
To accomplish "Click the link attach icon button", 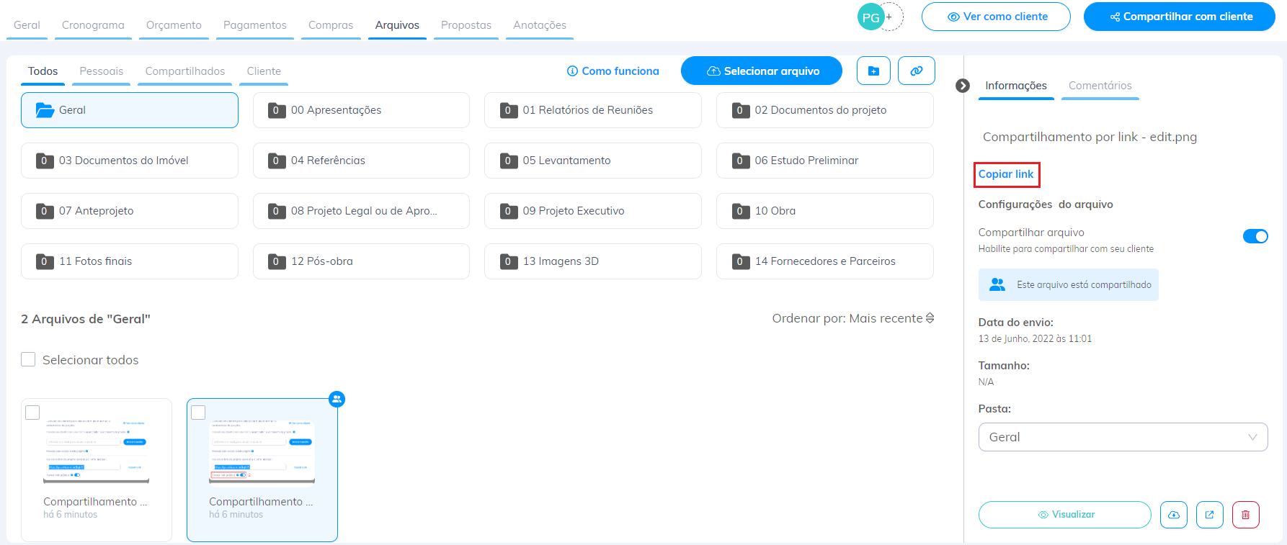I will coord(917,71).
